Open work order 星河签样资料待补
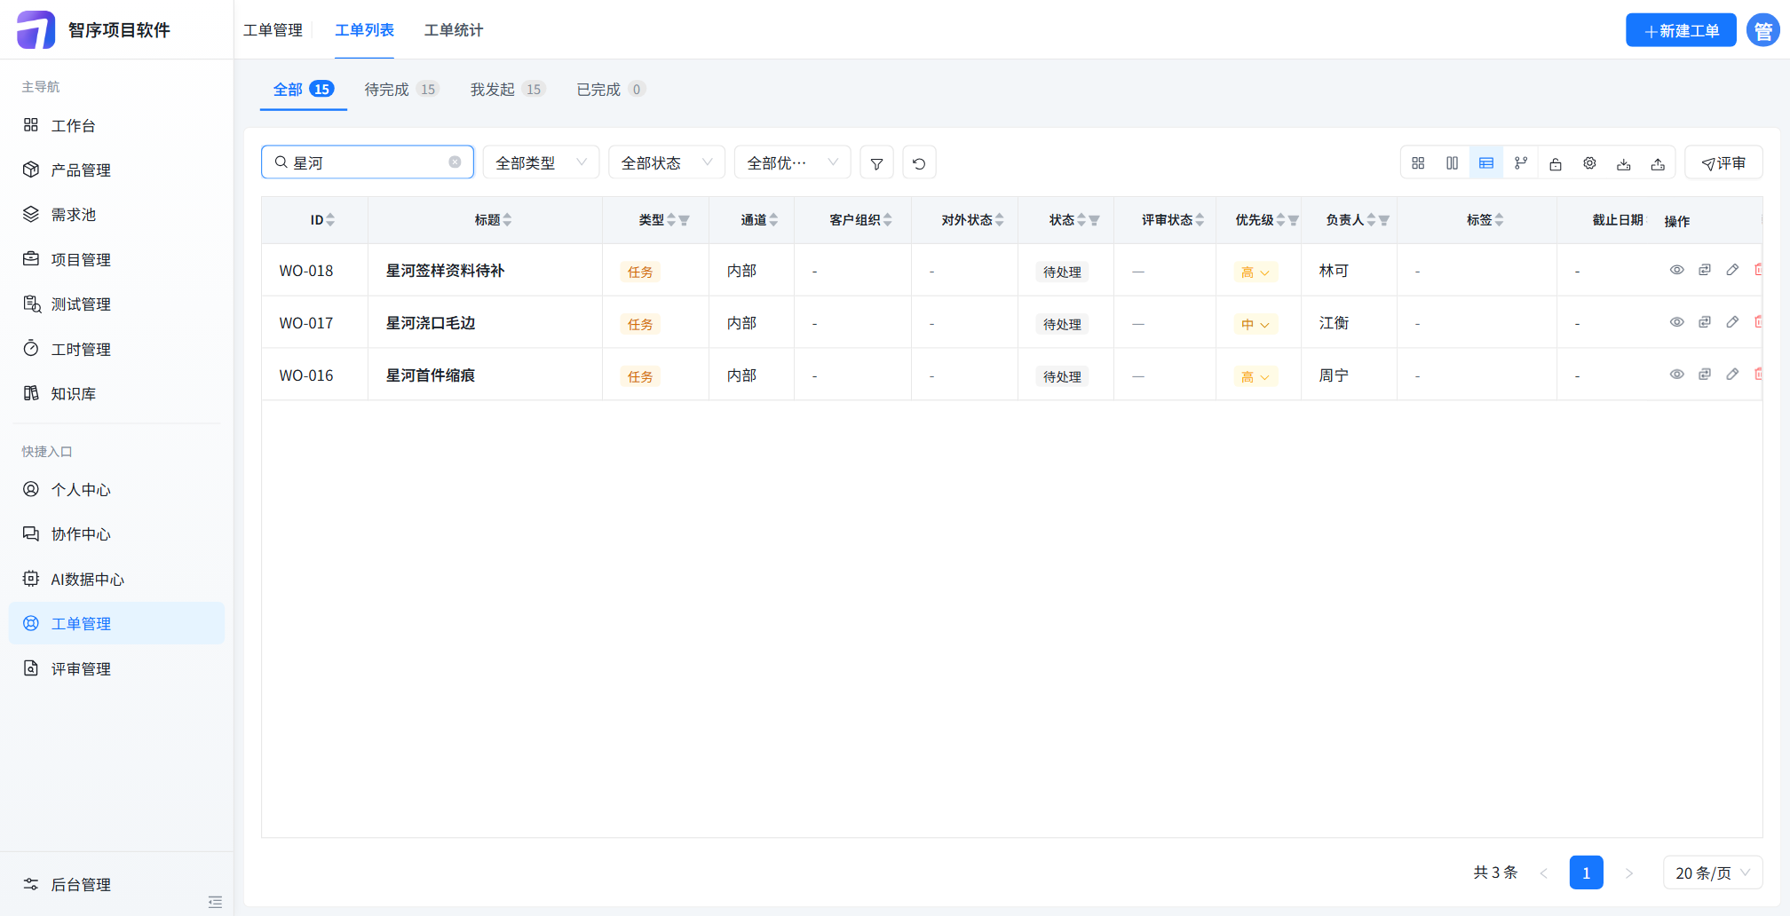 pos(445,270)
